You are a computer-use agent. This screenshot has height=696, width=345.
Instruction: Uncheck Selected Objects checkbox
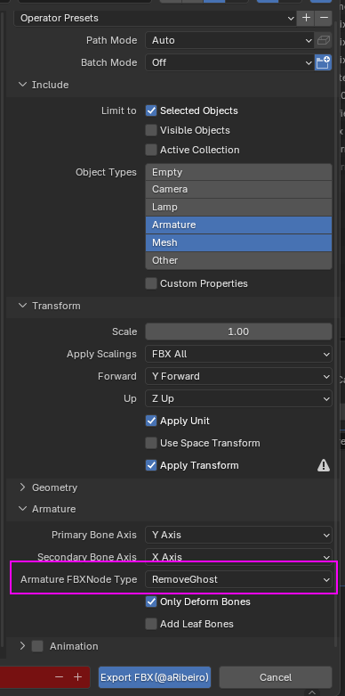pyautogui.click(x=151, y=111)
